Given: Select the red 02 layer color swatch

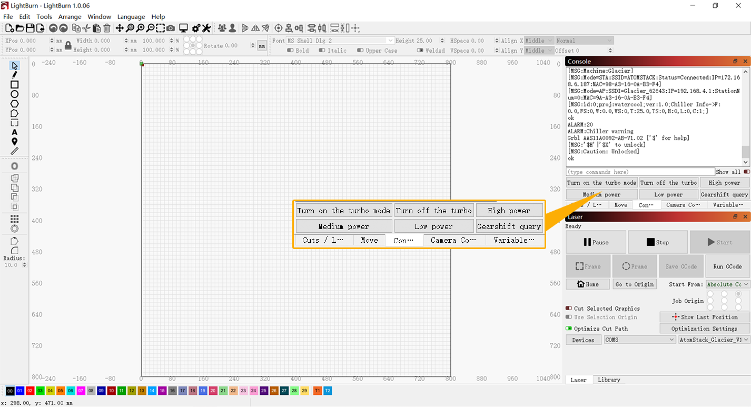Looking at the screenshot, I should [x=30, y=391].
